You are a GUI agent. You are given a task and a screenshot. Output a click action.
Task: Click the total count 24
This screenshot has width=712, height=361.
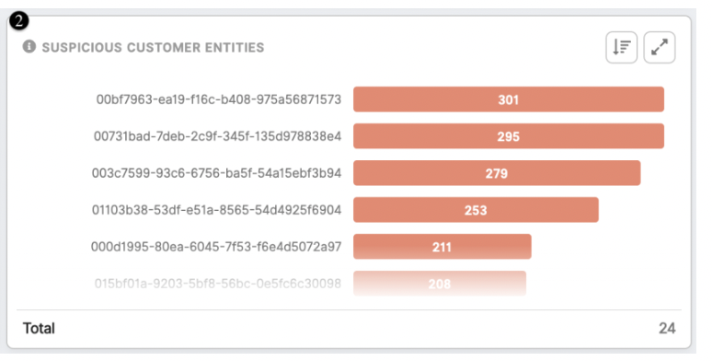click(667, 328)
